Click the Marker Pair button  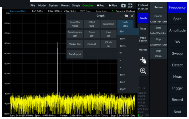click(75, 44)
